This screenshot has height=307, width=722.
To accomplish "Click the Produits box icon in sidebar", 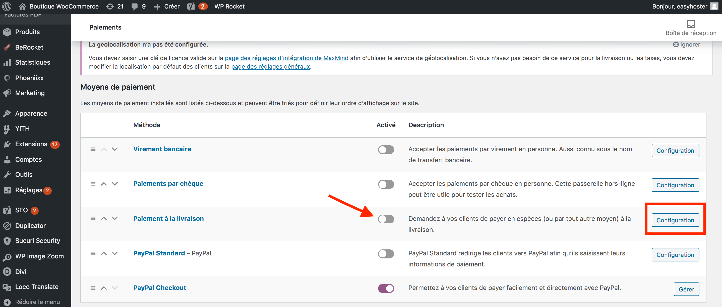I will [7, 32].
